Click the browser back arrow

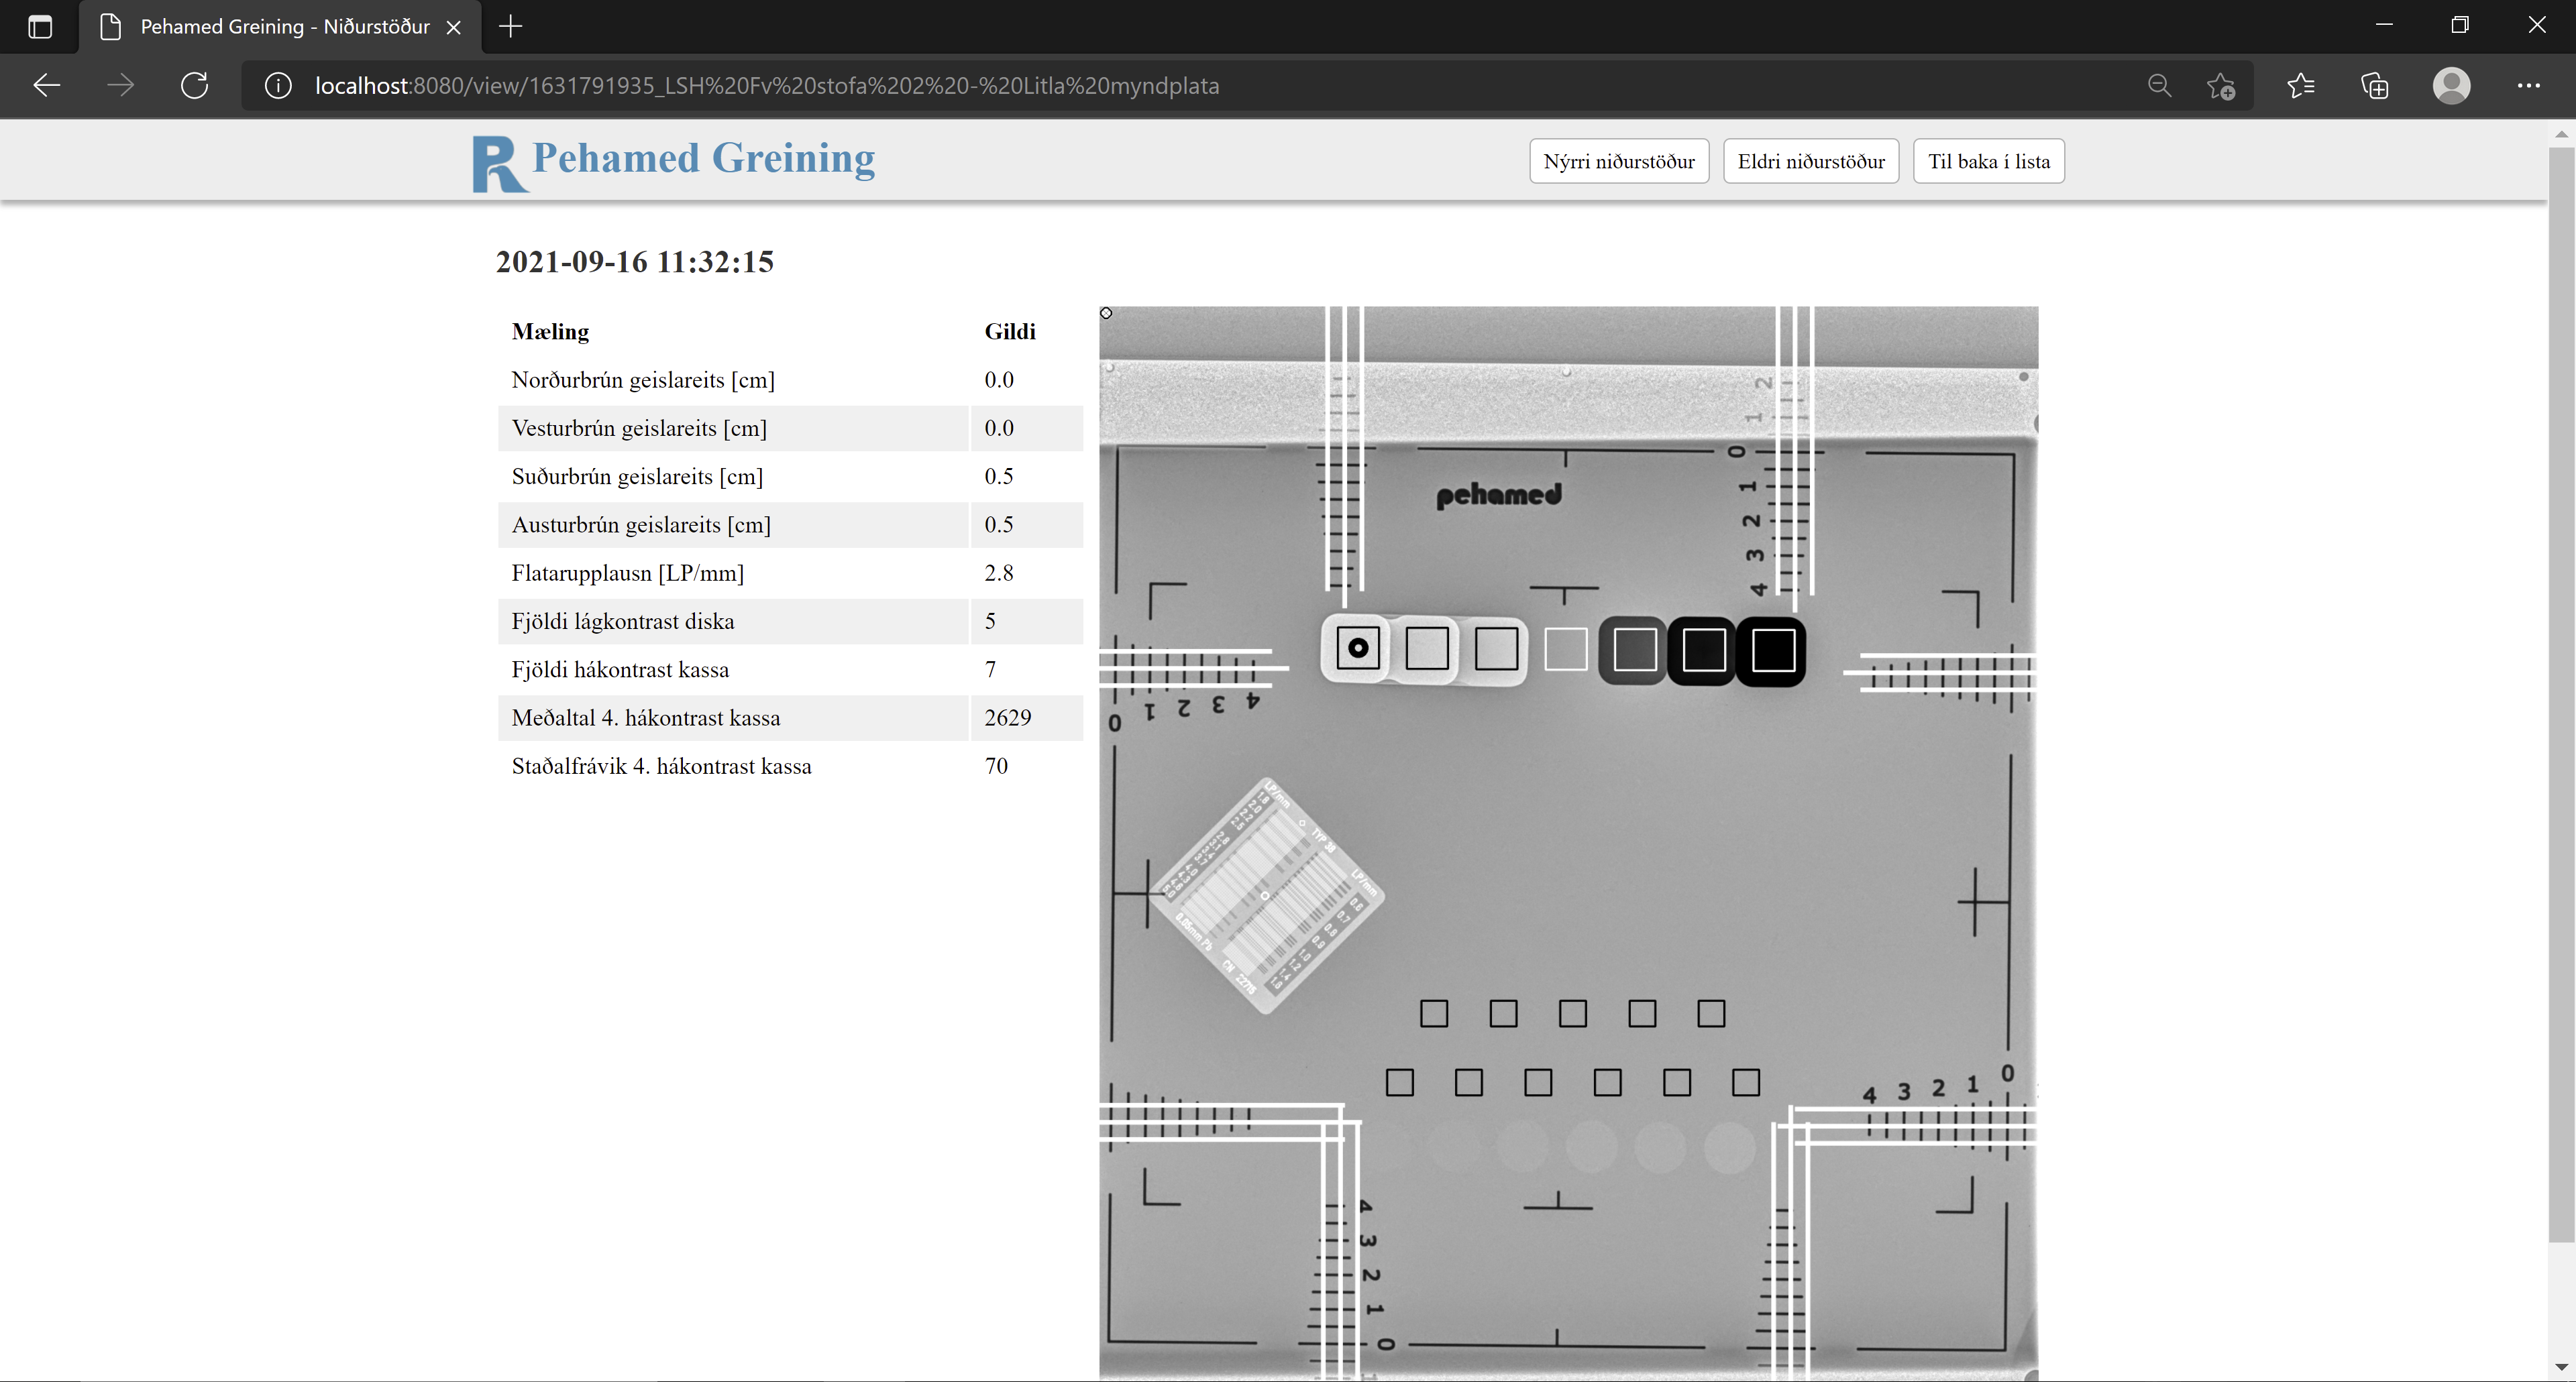tap(47, 86)
